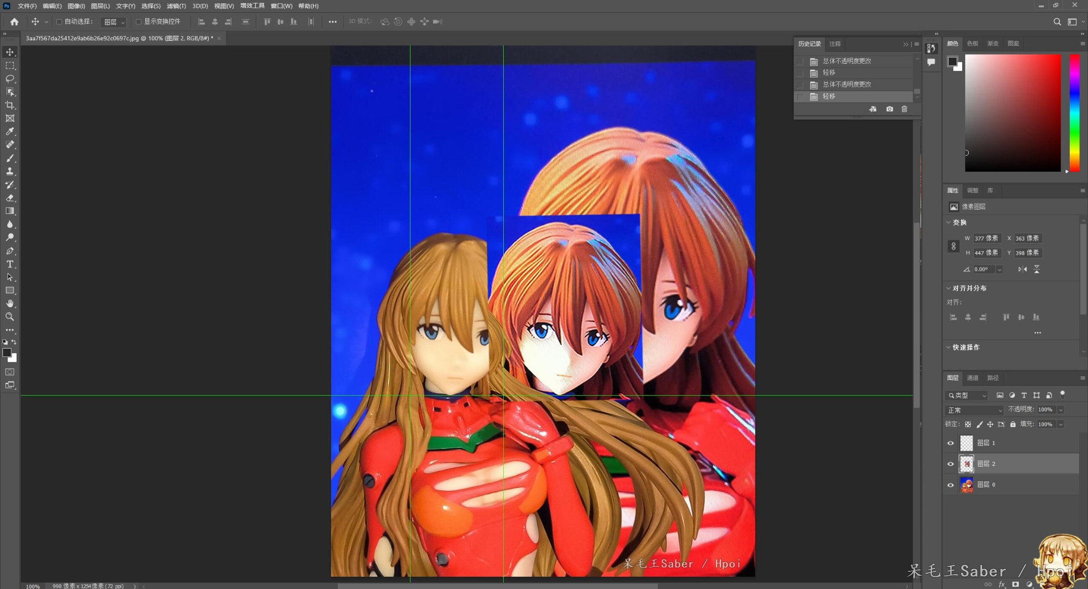Open the layer filter 类型 dropdown
The image size is (1088, 589).
[x=967, y=396]
